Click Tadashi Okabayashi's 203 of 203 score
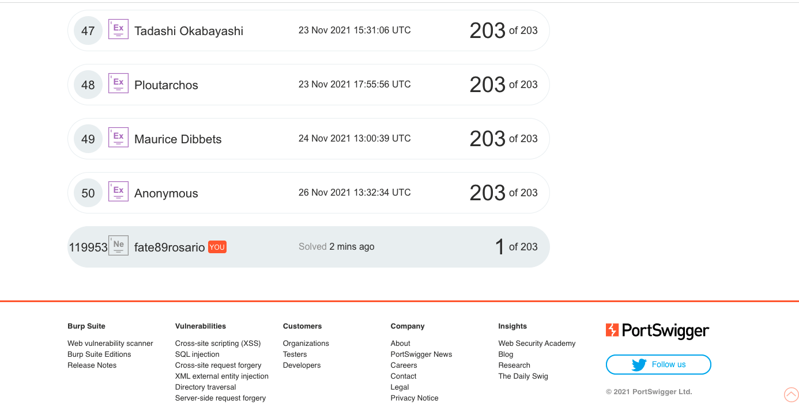Screen dimensions: 799x408 (x=503, y=30)
